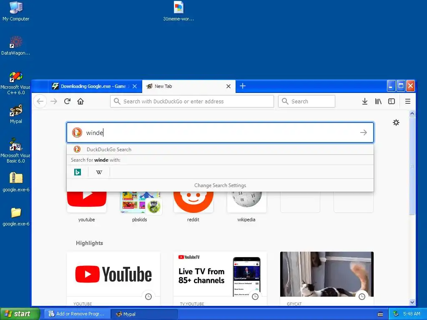Close the Downloading Google.exe tab

point(135,86)
